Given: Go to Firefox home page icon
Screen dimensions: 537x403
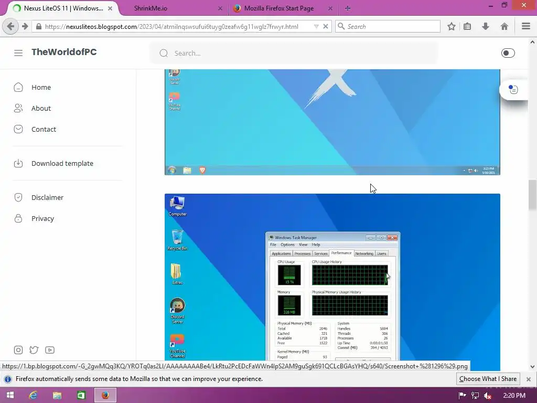Looking at the screenshot, I should [x=504, y=26].
